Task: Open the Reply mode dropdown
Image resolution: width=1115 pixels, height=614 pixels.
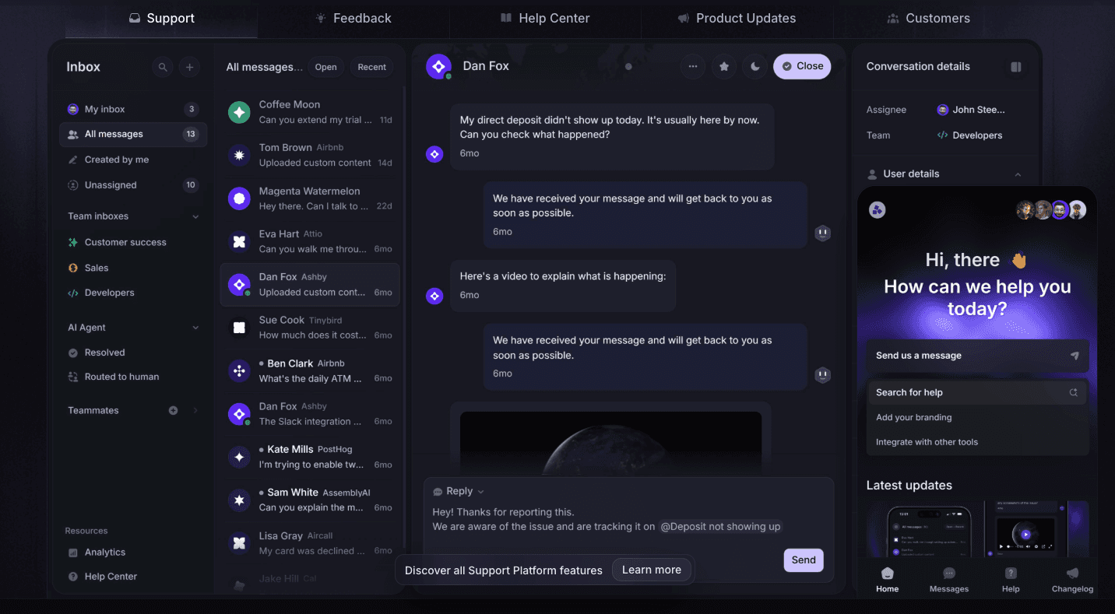Action: tap(458, 490)
